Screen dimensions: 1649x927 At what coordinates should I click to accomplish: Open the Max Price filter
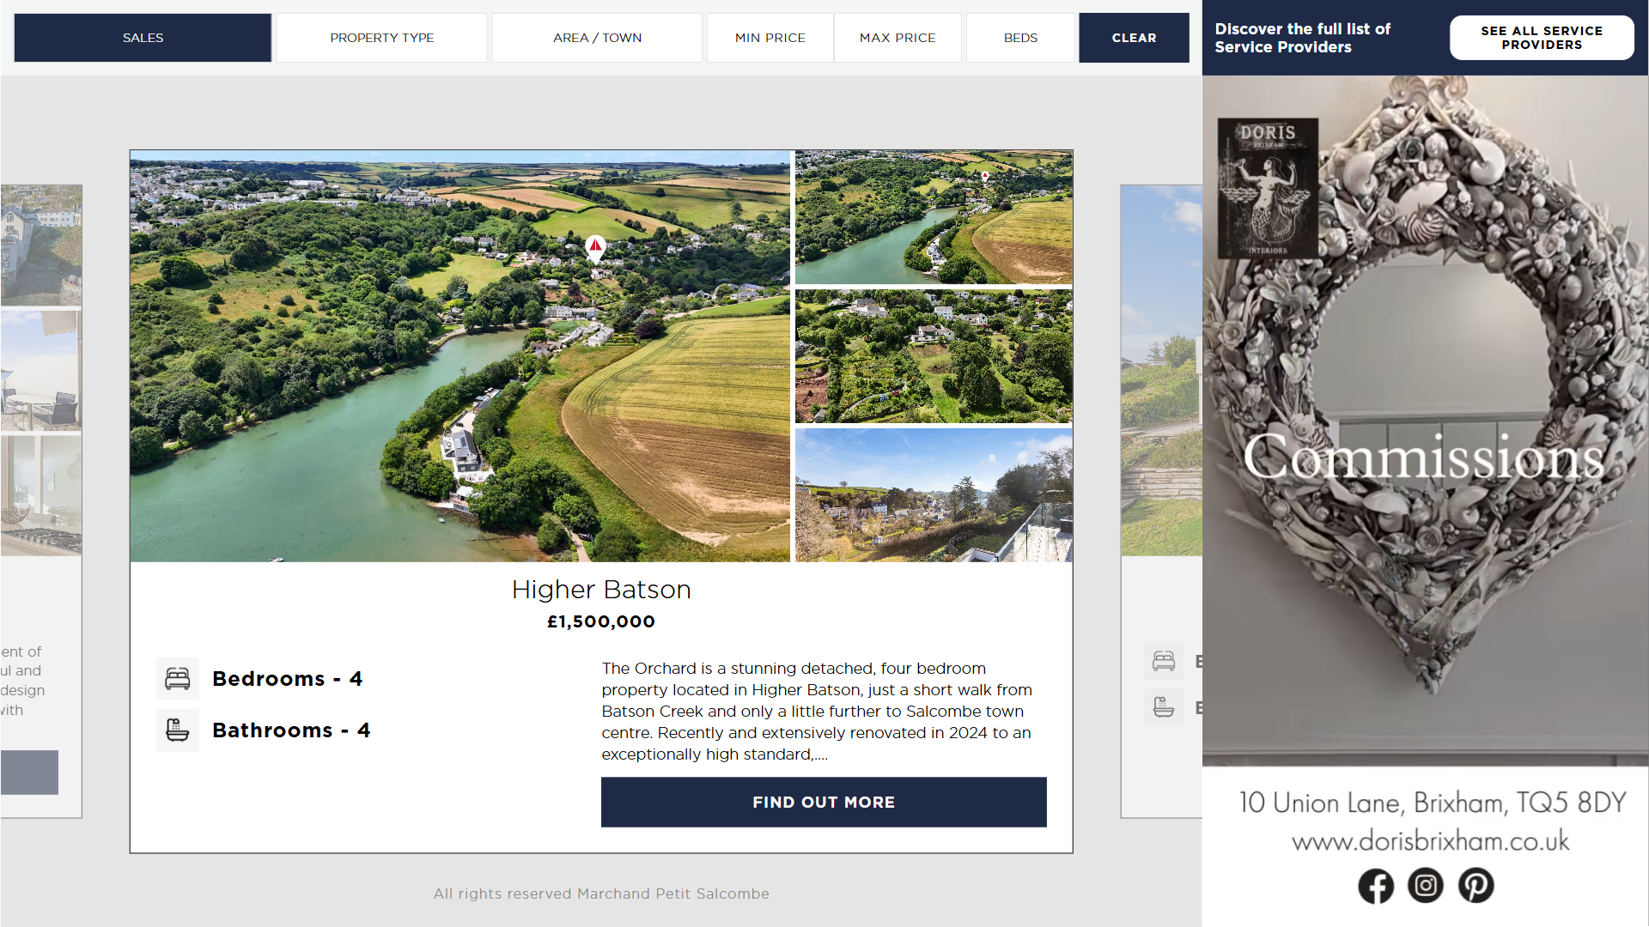(898, 38)
